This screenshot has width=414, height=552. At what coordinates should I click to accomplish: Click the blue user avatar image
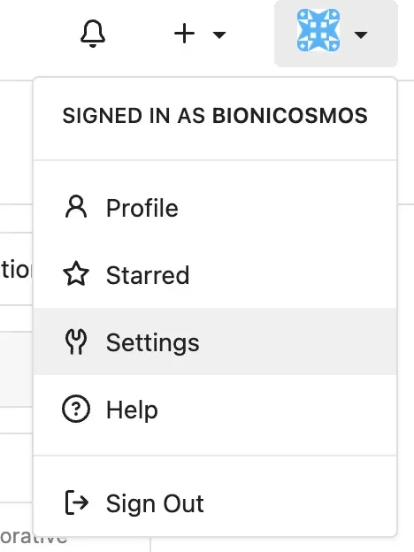(318, 30)
